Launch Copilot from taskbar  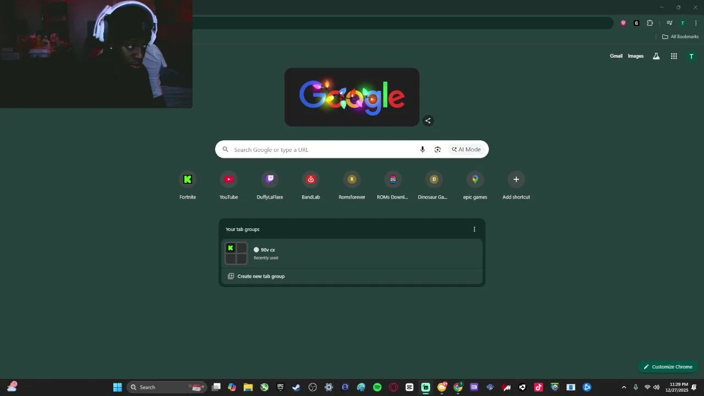232,387
